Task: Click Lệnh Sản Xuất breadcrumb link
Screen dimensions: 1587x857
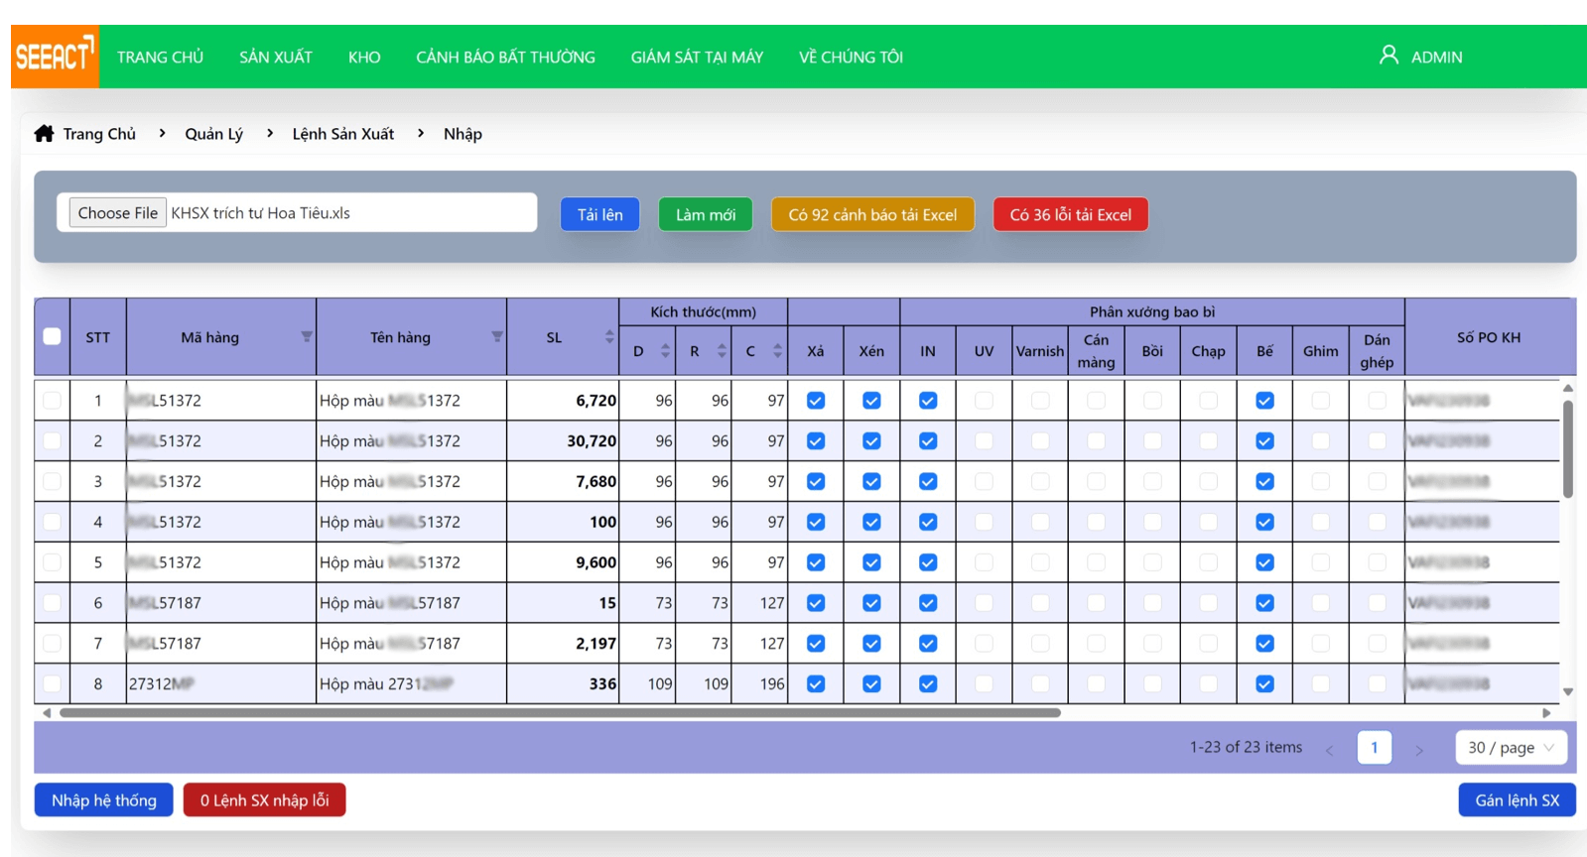Action: pos(342,133)
